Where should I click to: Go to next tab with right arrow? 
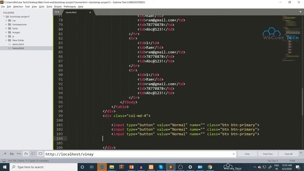tap(58, 12)
